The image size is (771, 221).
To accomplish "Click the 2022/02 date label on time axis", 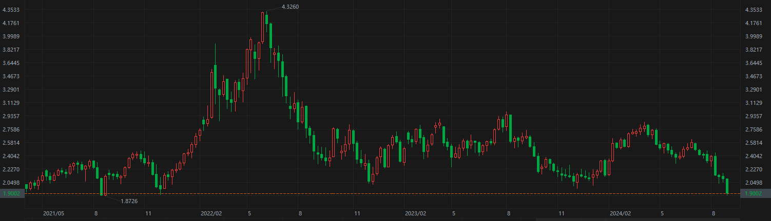I will (x=211, y=213).
